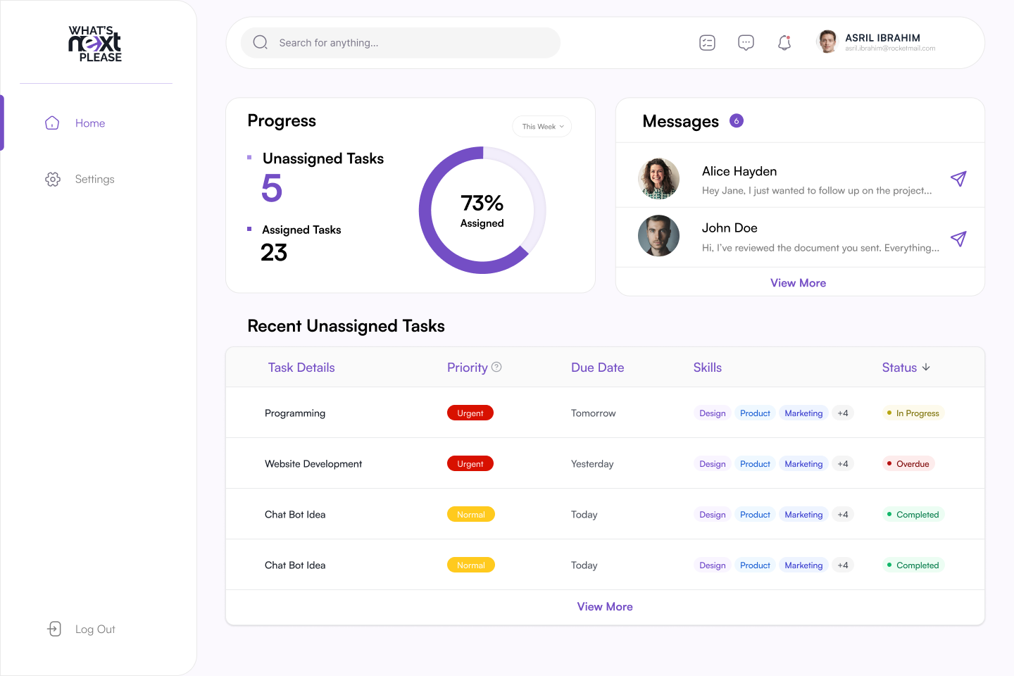Click the send icon beside Alice Hayden's message
Viewport: 1014px width, 676px height.
(x=958, y=179)
